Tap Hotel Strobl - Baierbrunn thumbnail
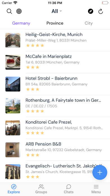 pyautogui.click(x=13, y=84)
